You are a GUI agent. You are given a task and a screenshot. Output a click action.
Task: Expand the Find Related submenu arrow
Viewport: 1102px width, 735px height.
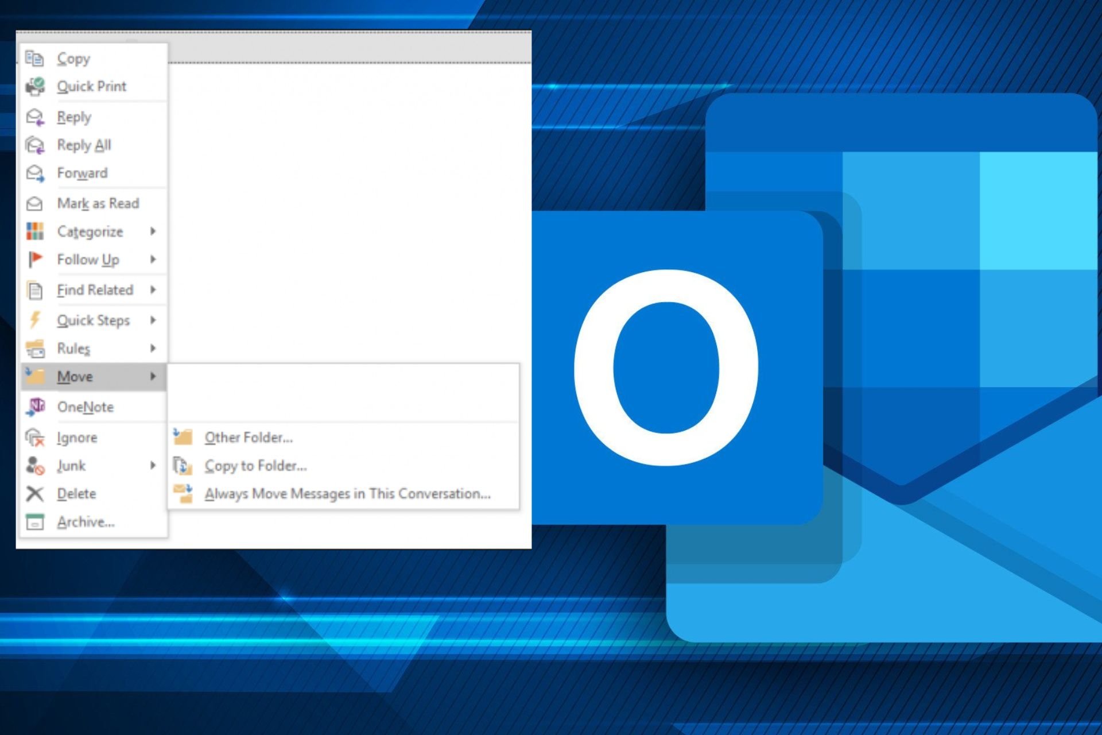pos(153,289)
